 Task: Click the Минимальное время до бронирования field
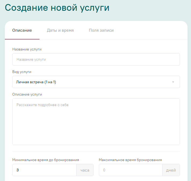point(45,170)
